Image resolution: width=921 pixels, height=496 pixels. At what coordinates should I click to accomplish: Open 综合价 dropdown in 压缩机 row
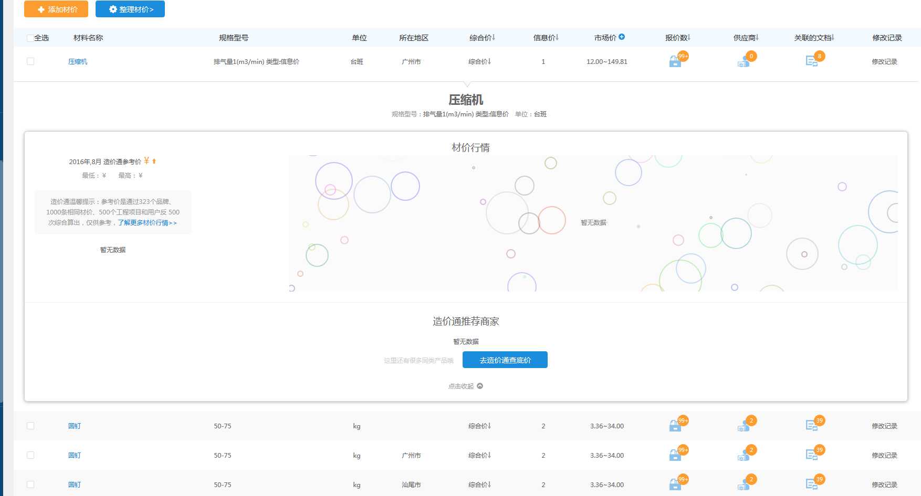[480, 61]
